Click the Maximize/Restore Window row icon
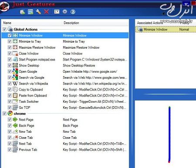 (x=15, y=47)
